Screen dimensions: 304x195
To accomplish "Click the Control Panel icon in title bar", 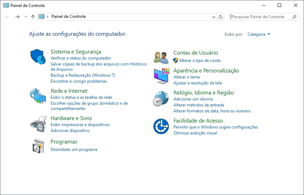I will pos(6,5).
